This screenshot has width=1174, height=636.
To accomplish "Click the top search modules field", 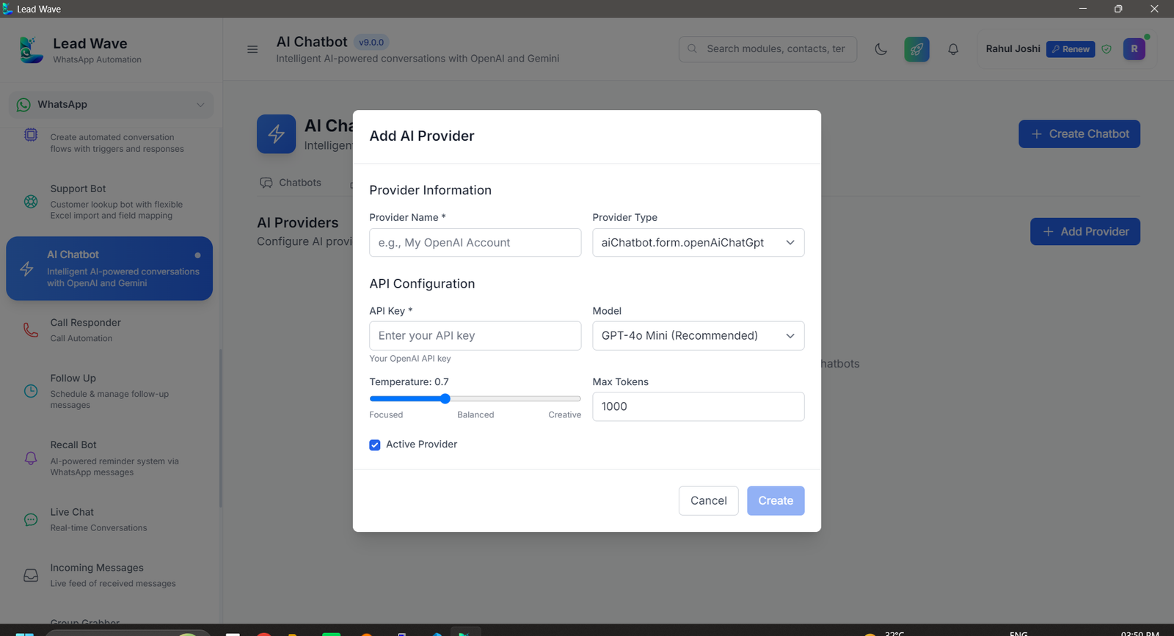I will [x=768, y=49].
